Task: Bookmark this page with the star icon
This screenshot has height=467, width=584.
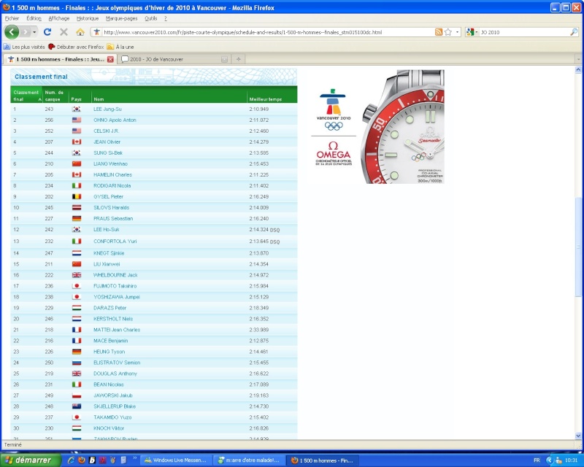Action: (448, 32)
